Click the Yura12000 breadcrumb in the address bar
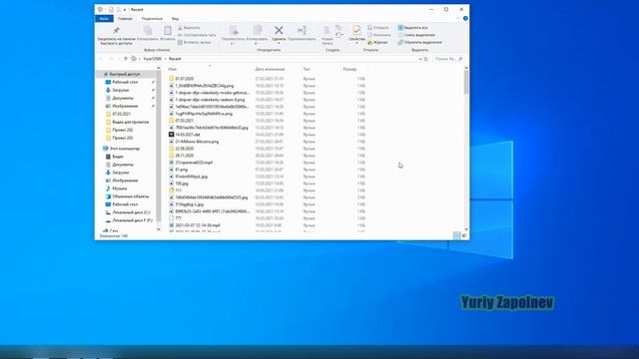639x359 pixels. pos(153,59)
